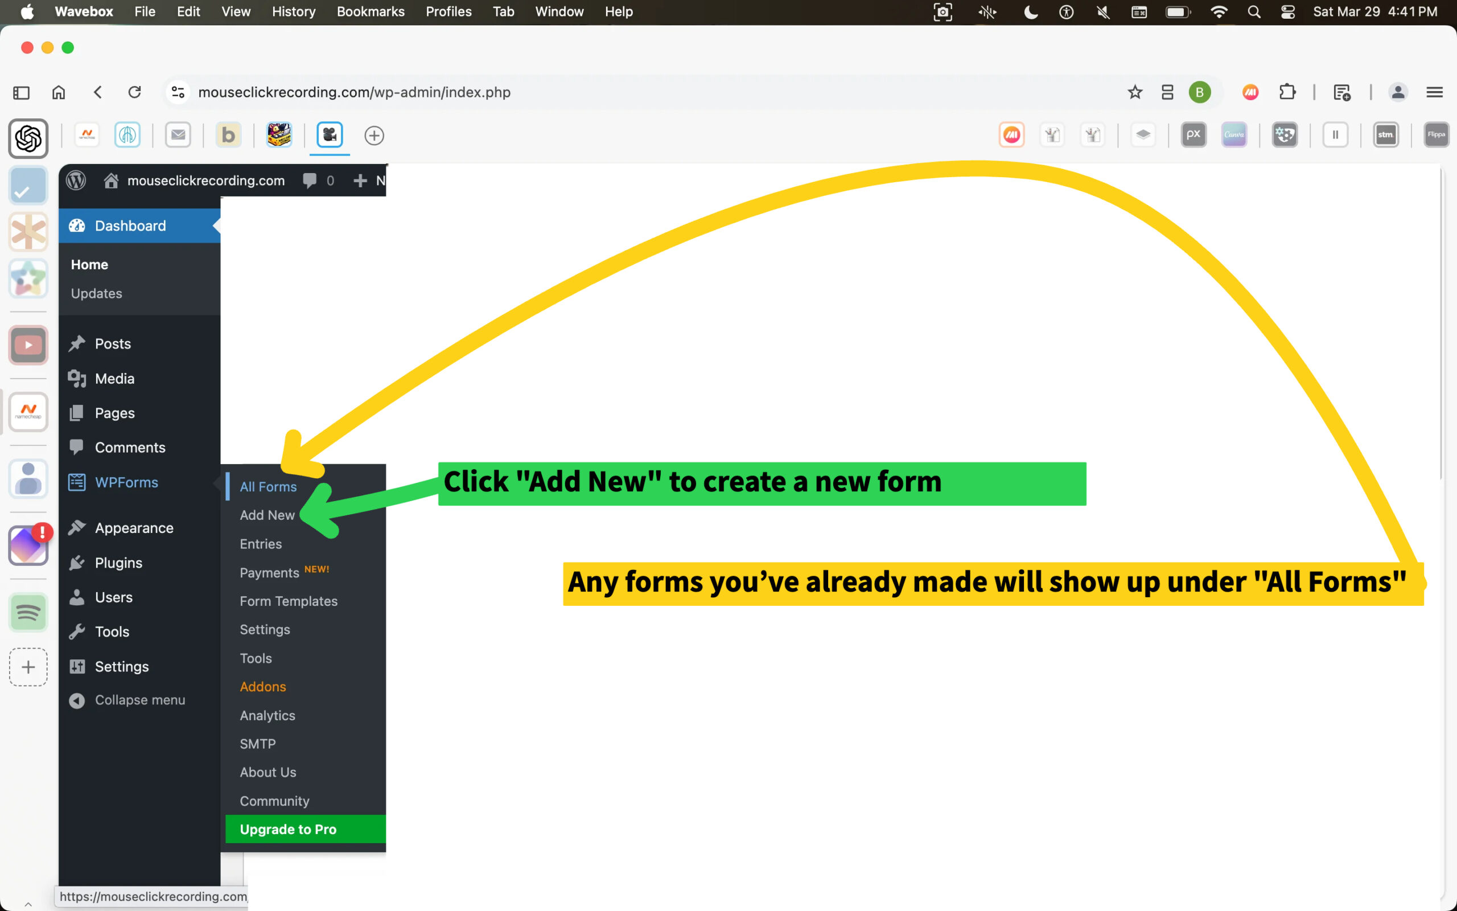Reload the page with refresh icon
The height and width of the screenshot is (911, 1457).
click(134, 92)
